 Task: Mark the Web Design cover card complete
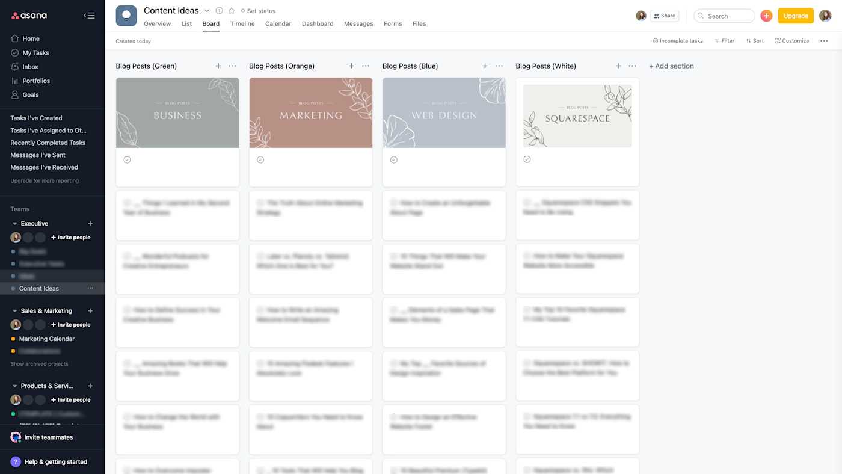[394, 160]
